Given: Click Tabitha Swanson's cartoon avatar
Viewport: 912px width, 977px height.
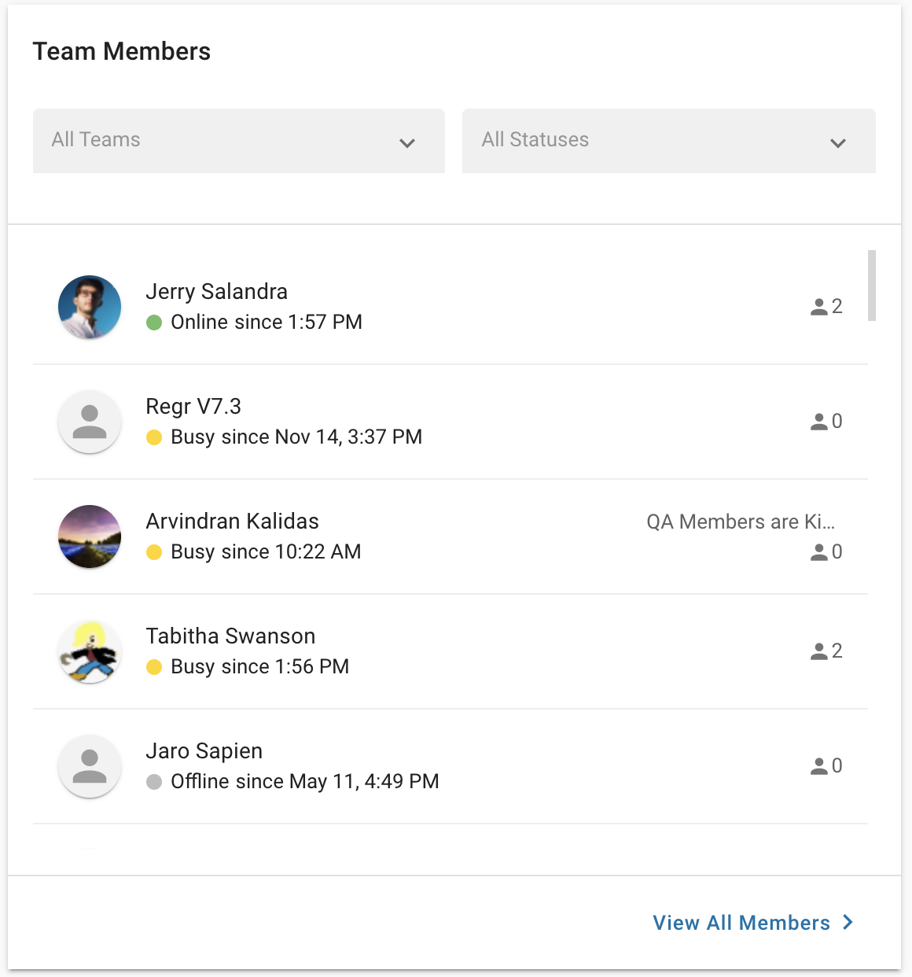Looking at the screenshot, I should [x=90, y=651].
